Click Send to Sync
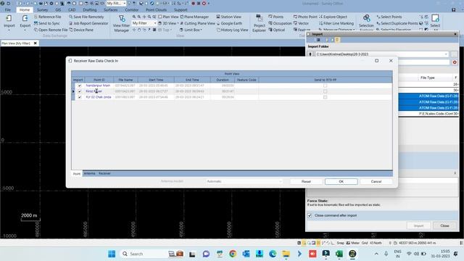This screenshot has height=261, width=464. [46, 23]
